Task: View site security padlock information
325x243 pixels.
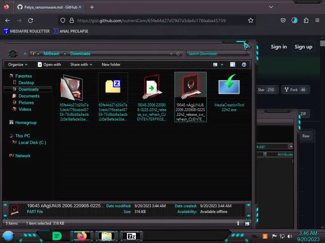Action: tap(72, 21)
